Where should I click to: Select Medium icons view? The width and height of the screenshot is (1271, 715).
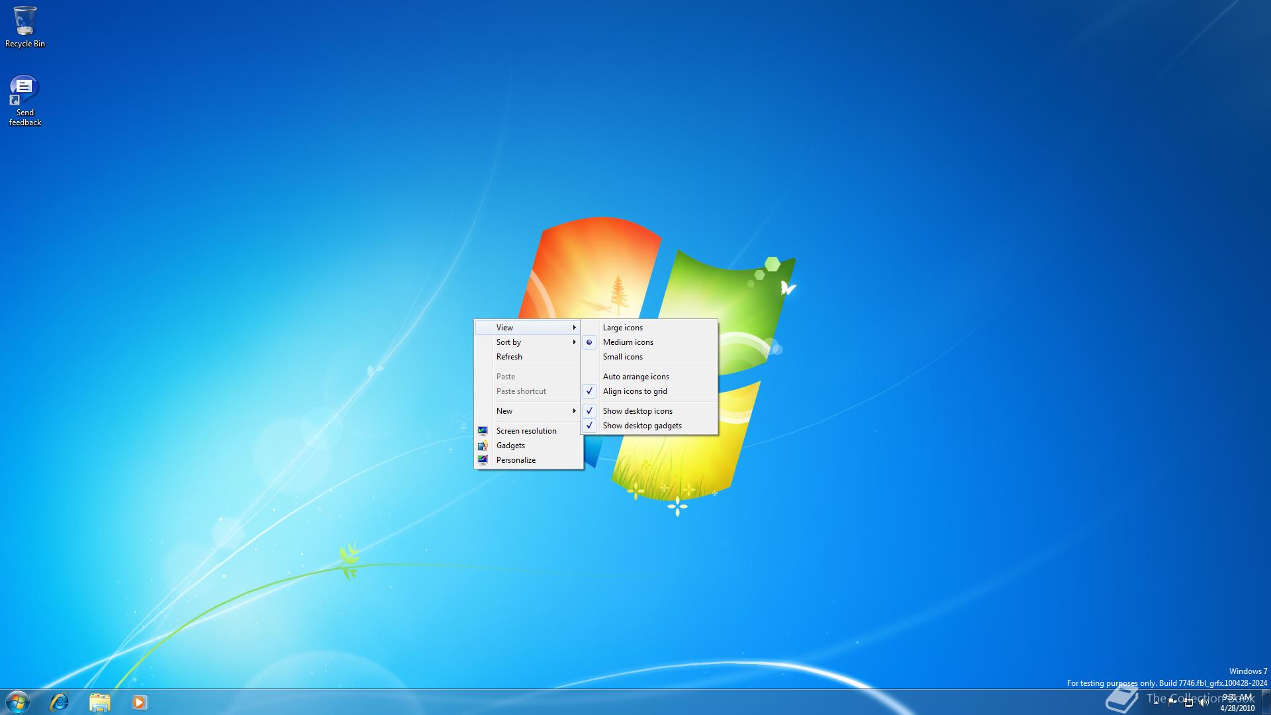coord(649,342)
